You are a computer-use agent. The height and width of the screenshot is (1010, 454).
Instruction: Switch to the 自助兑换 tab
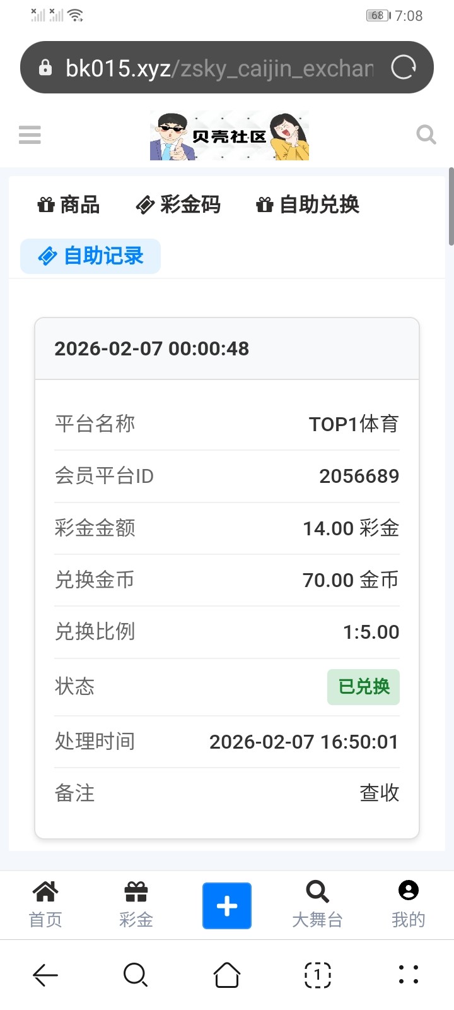[x=308, y=205]
